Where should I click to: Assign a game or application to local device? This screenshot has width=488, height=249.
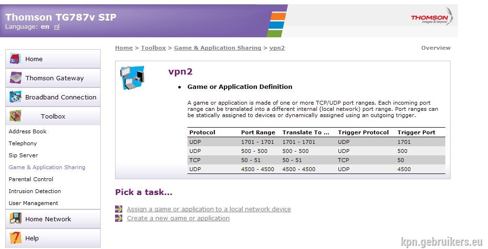(x=209, y=209)
